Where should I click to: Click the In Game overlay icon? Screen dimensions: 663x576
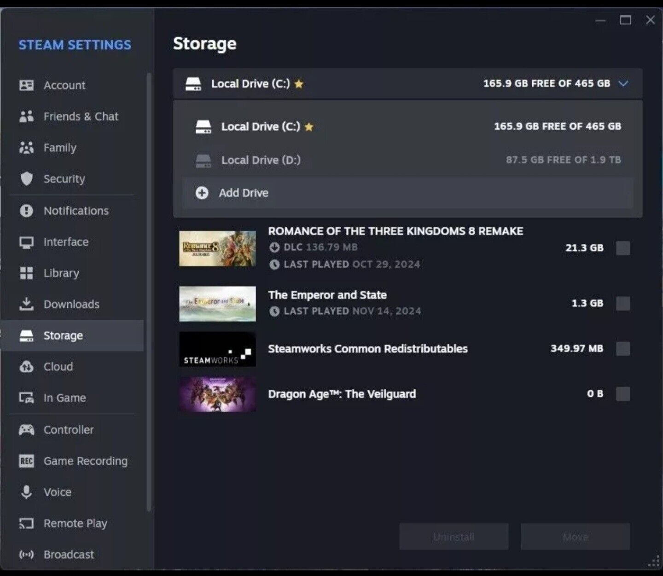tap(26, 398)
